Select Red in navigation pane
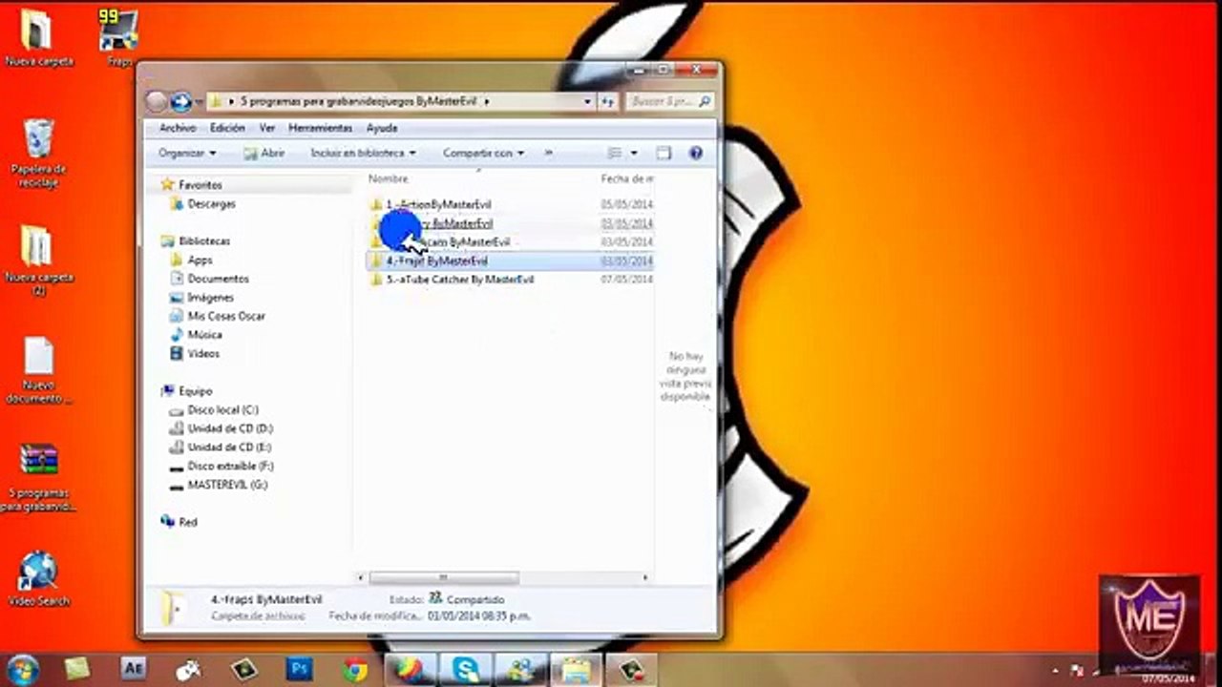1222x687 pixels. coord(187,522)
